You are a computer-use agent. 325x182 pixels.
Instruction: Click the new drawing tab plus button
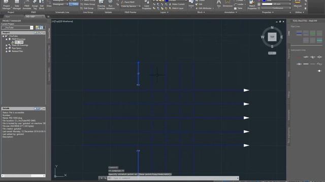pos(48,17)
